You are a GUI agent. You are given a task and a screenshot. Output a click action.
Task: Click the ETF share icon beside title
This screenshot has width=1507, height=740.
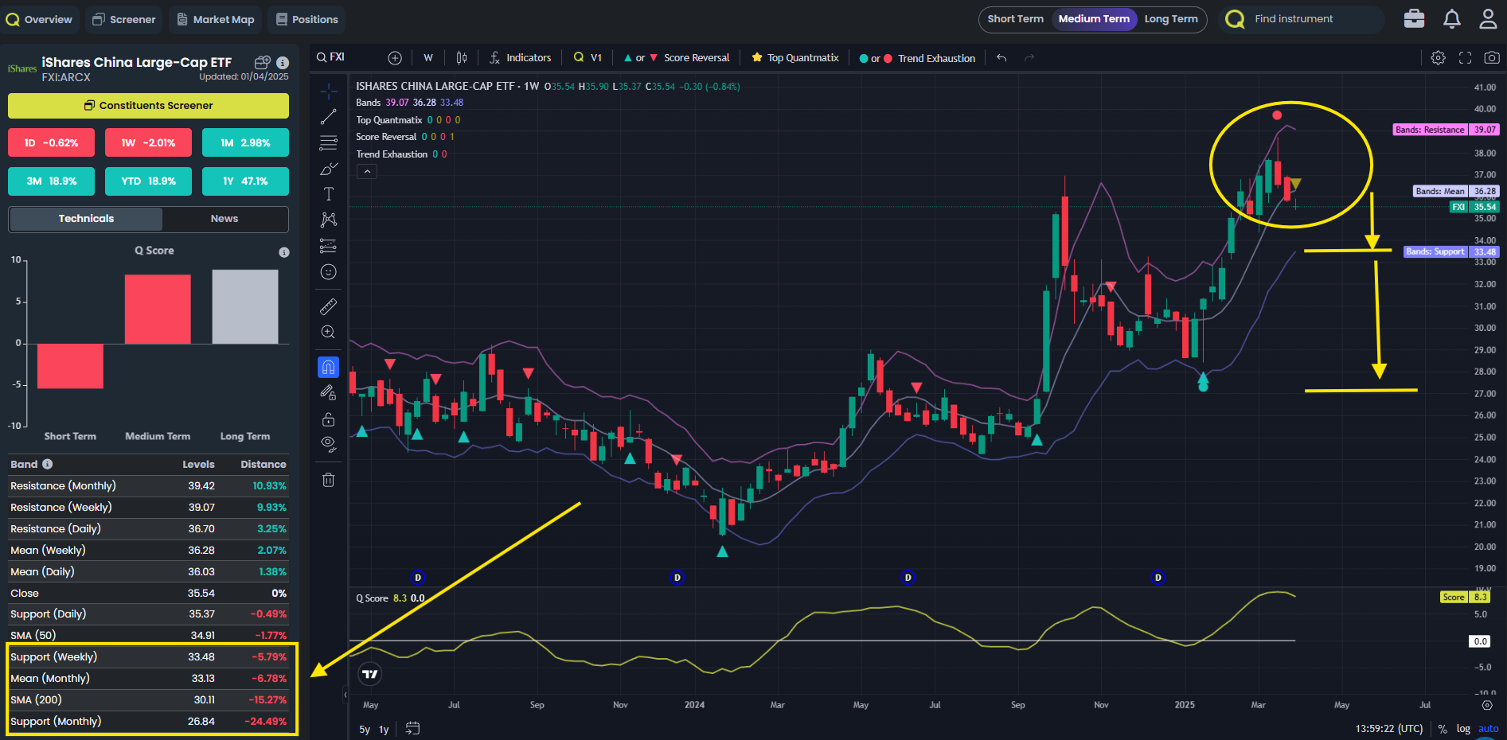tap(263, 62)
